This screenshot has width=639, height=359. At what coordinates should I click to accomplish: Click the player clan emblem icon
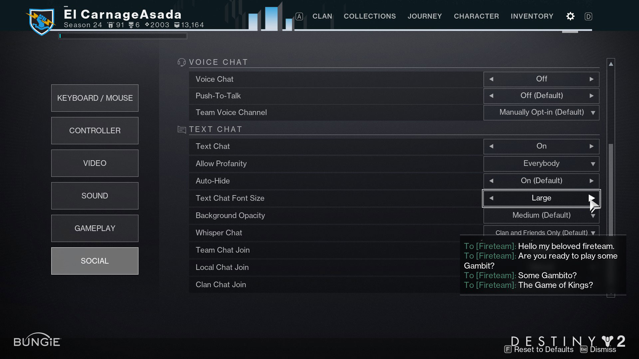tap(41, 18)
